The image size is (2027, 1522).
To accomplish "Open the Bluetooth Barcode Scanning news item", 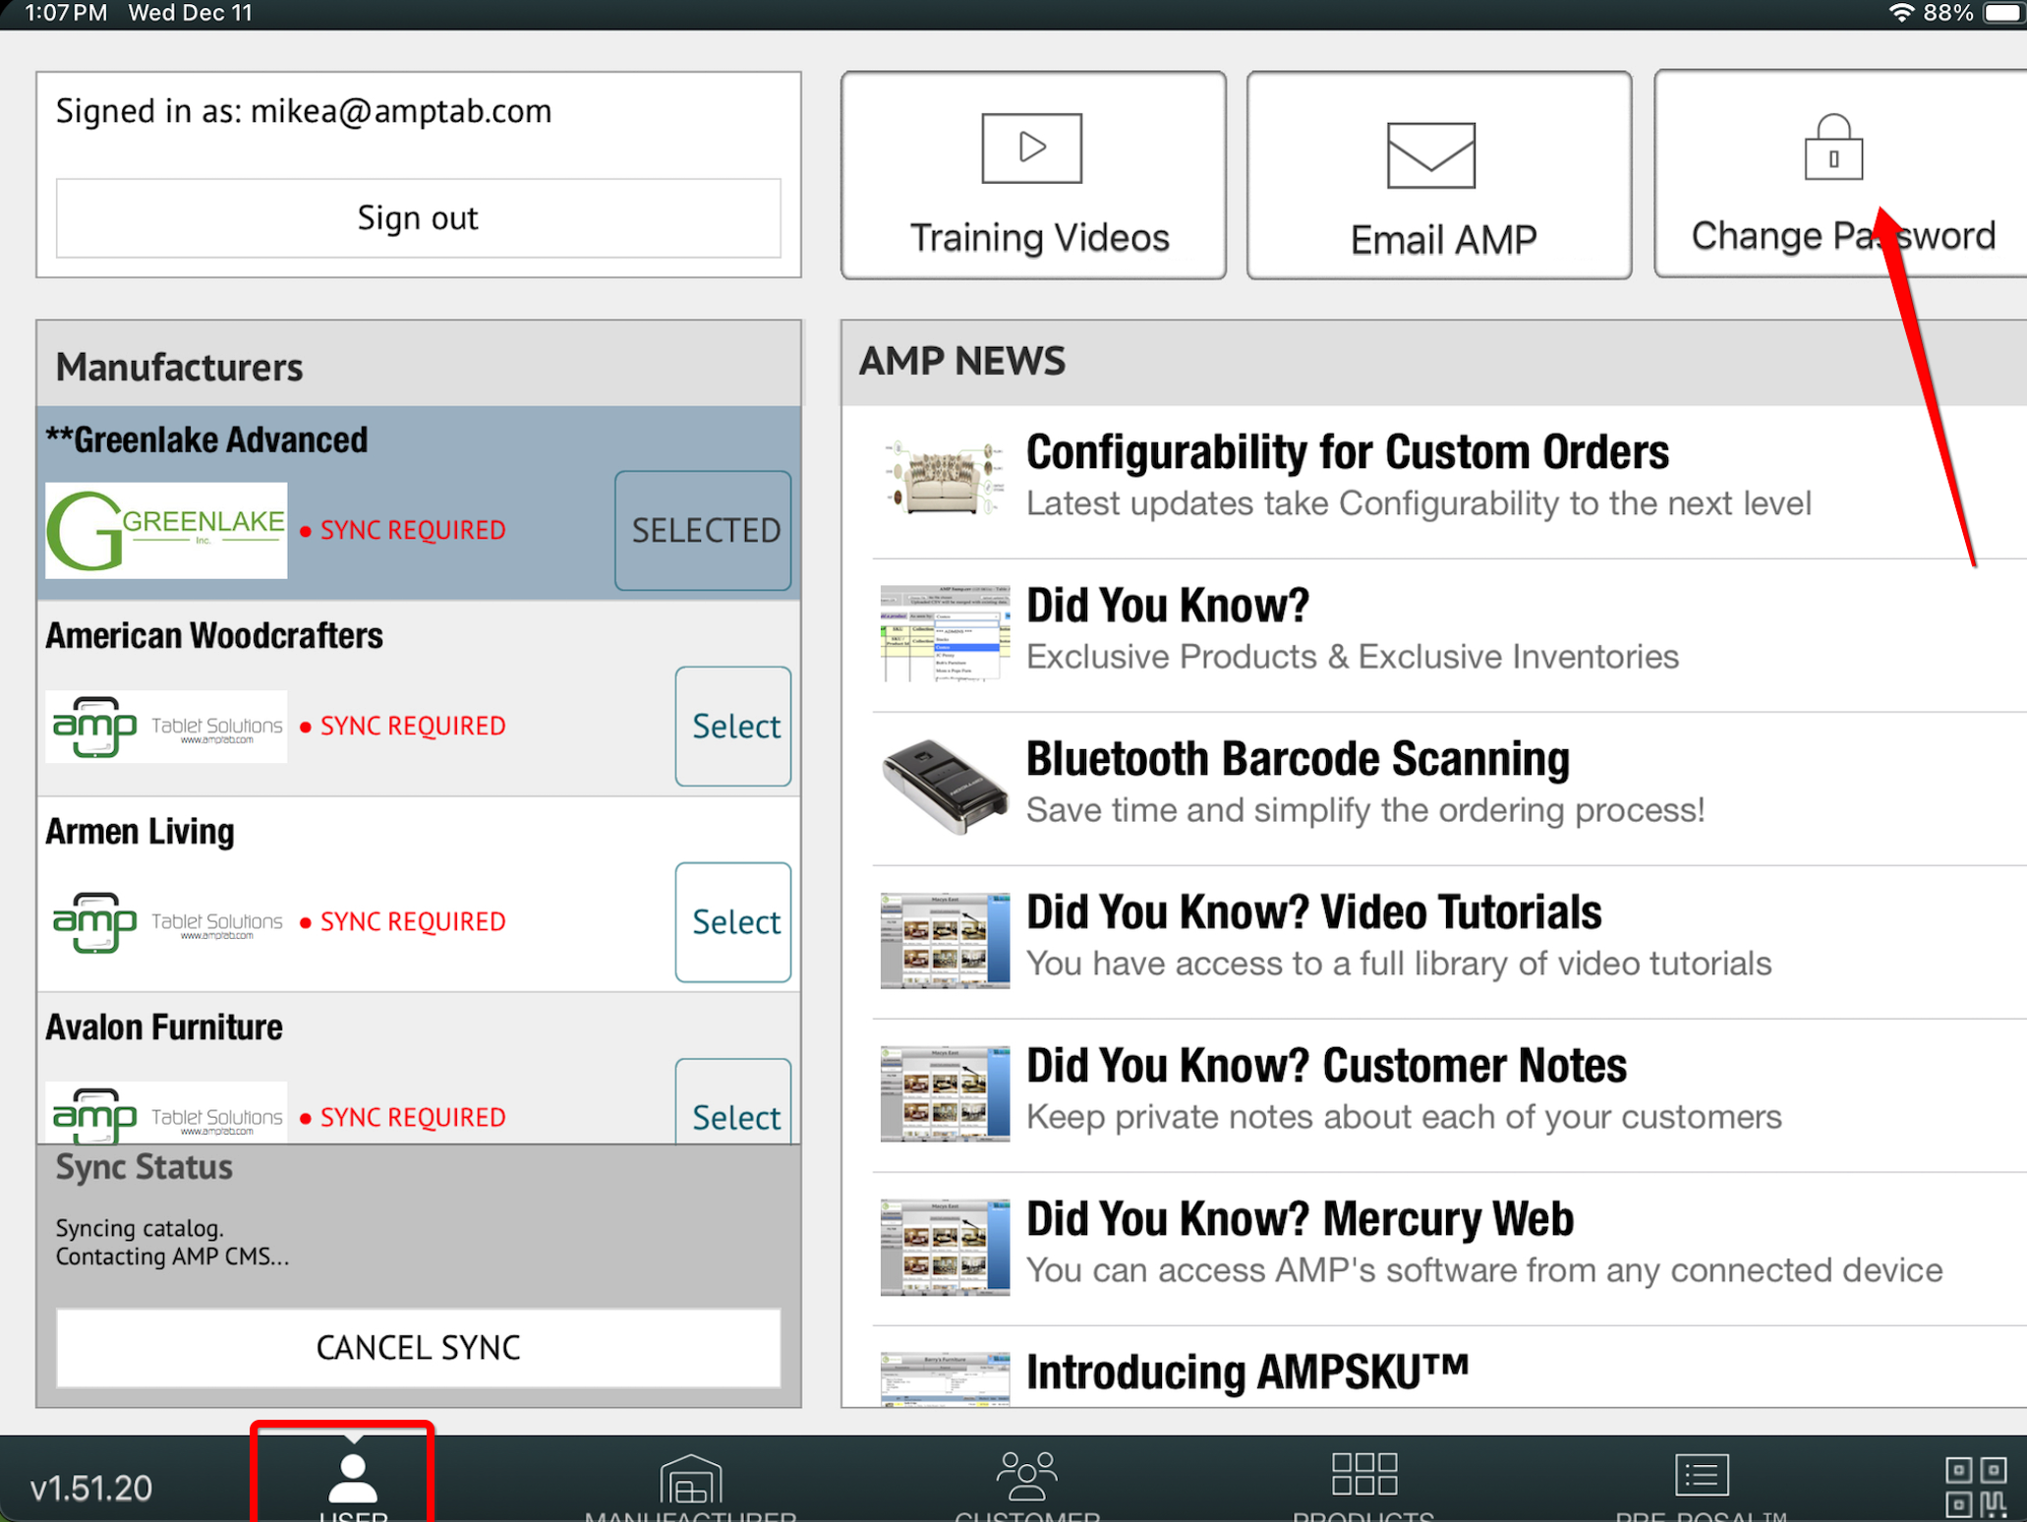I will [1297, 761].
